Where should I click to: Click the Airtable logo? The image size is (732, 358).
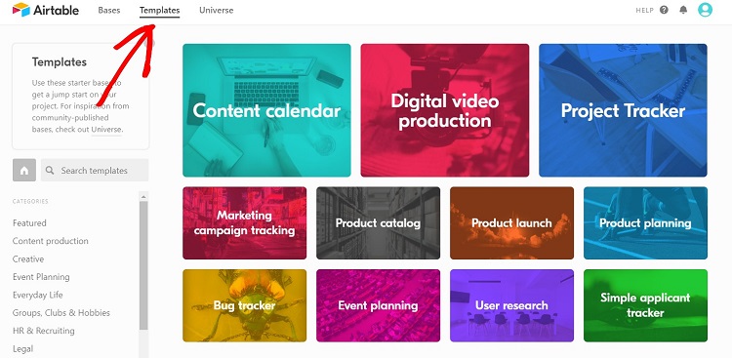46,10
